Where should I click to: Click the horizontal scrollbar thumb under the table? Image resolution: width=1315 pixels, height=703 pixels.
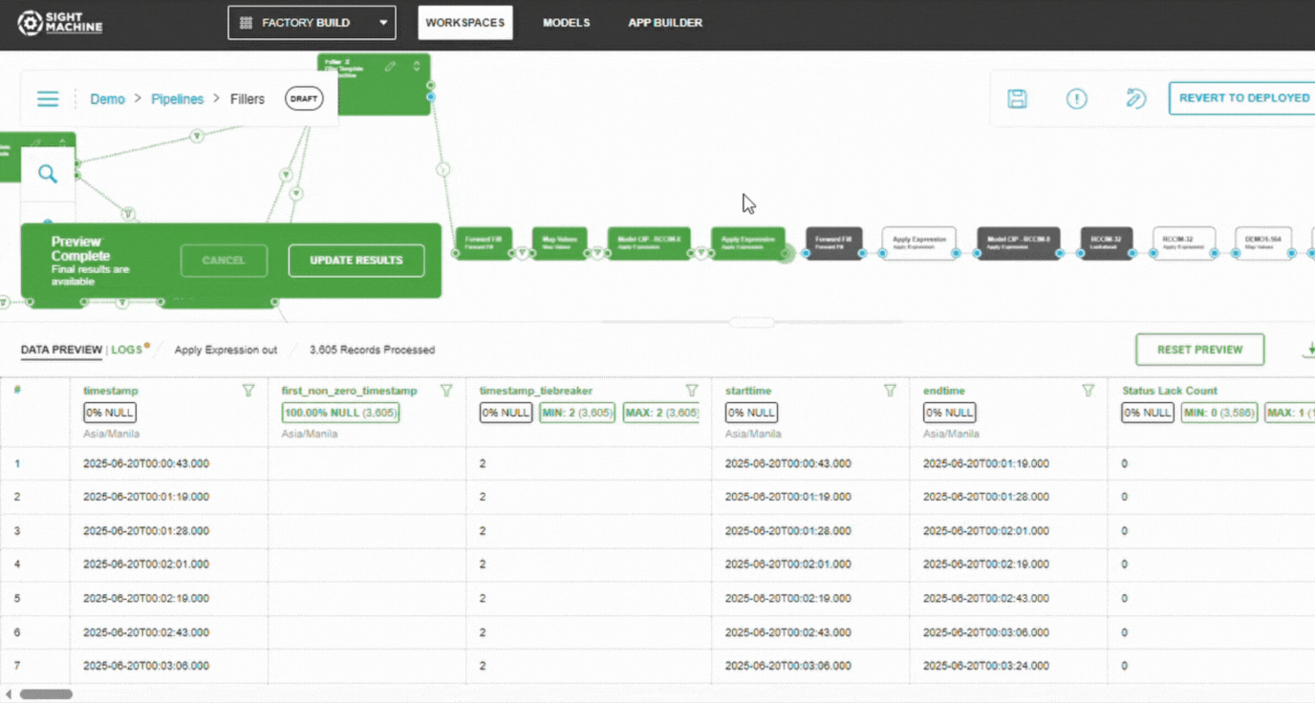click(46, 694)
